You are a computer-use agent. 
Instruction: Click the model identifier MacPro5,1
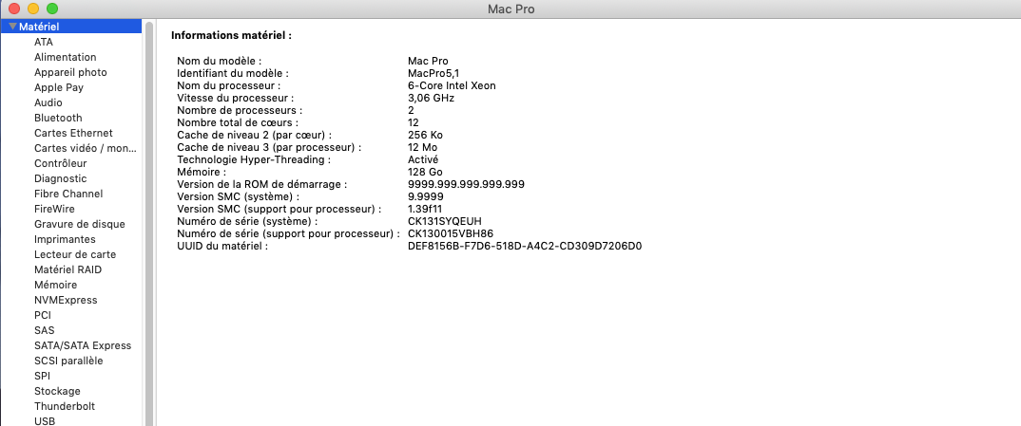point(433,73)
